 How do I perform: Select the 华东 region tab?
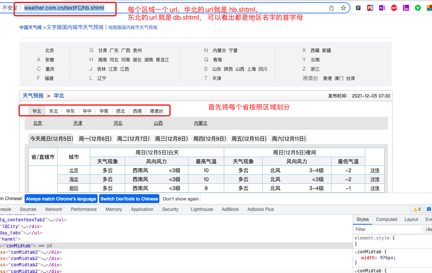pos(70,111)
